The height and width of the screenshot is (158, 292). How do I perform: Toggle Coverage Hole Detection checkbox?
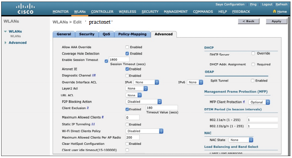pyautogui.click(x=127, y=54)
